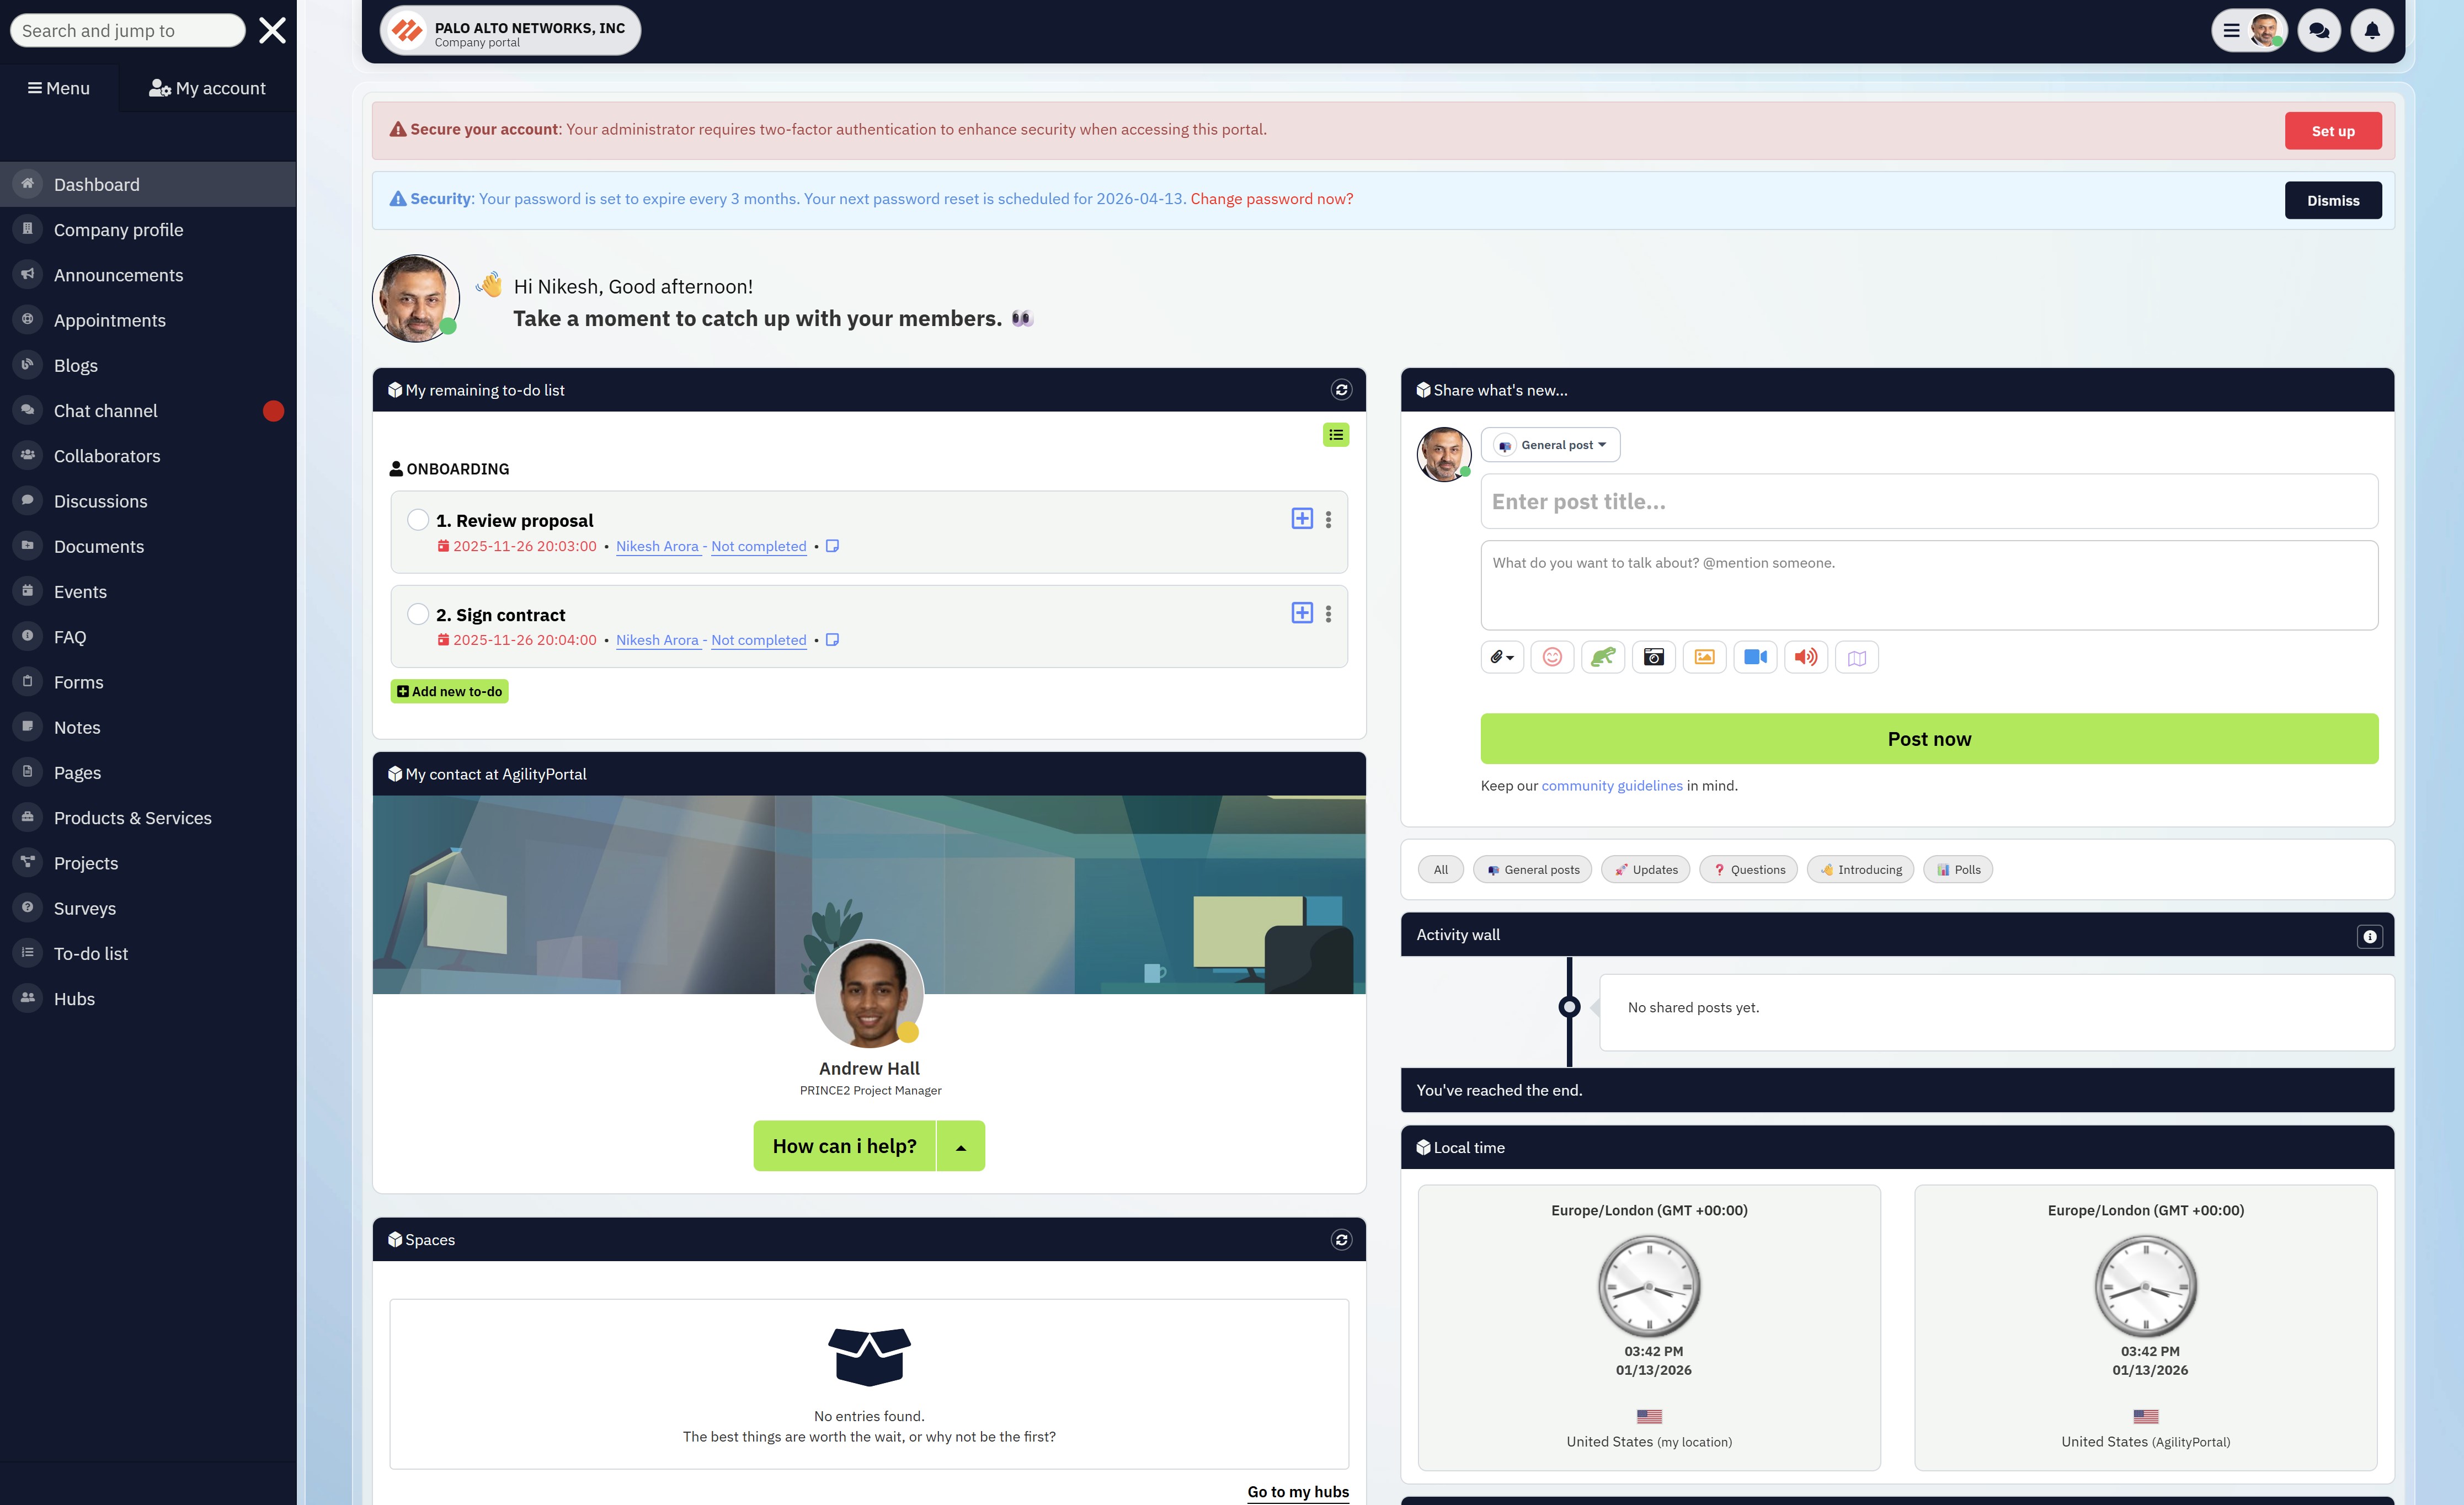Screen dimensions: 2464x1505
Task: Insert an emoji using the smiley icon
Action: point(1552,657)
